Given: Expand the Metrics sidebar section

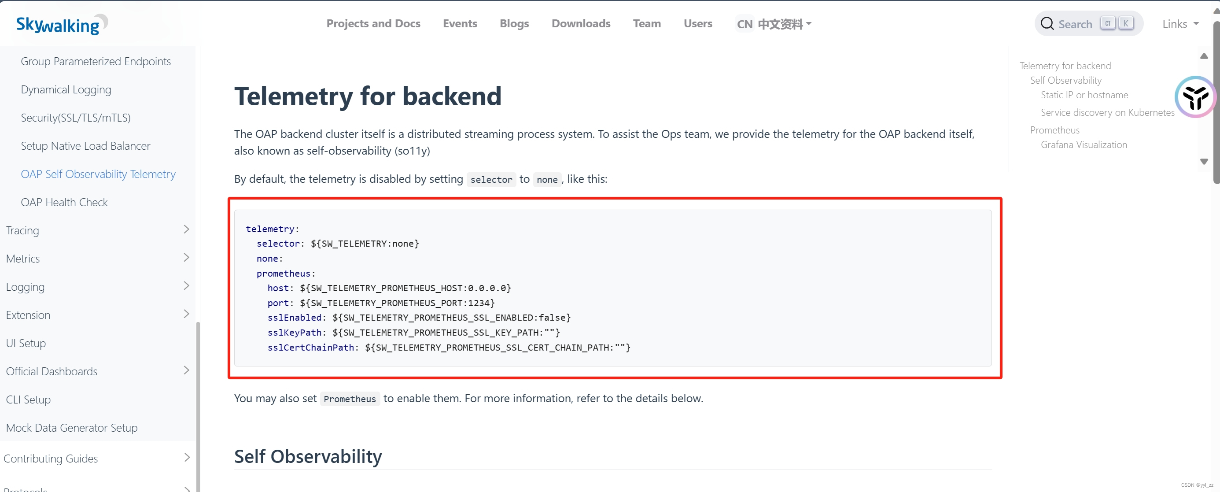Looking at the screenshot, I should click(x=186, y=258).
